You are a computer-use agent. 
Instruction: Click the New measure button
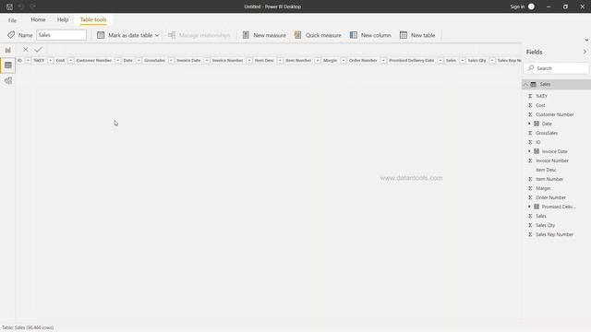pyautogui.click(x=264, y=35)
